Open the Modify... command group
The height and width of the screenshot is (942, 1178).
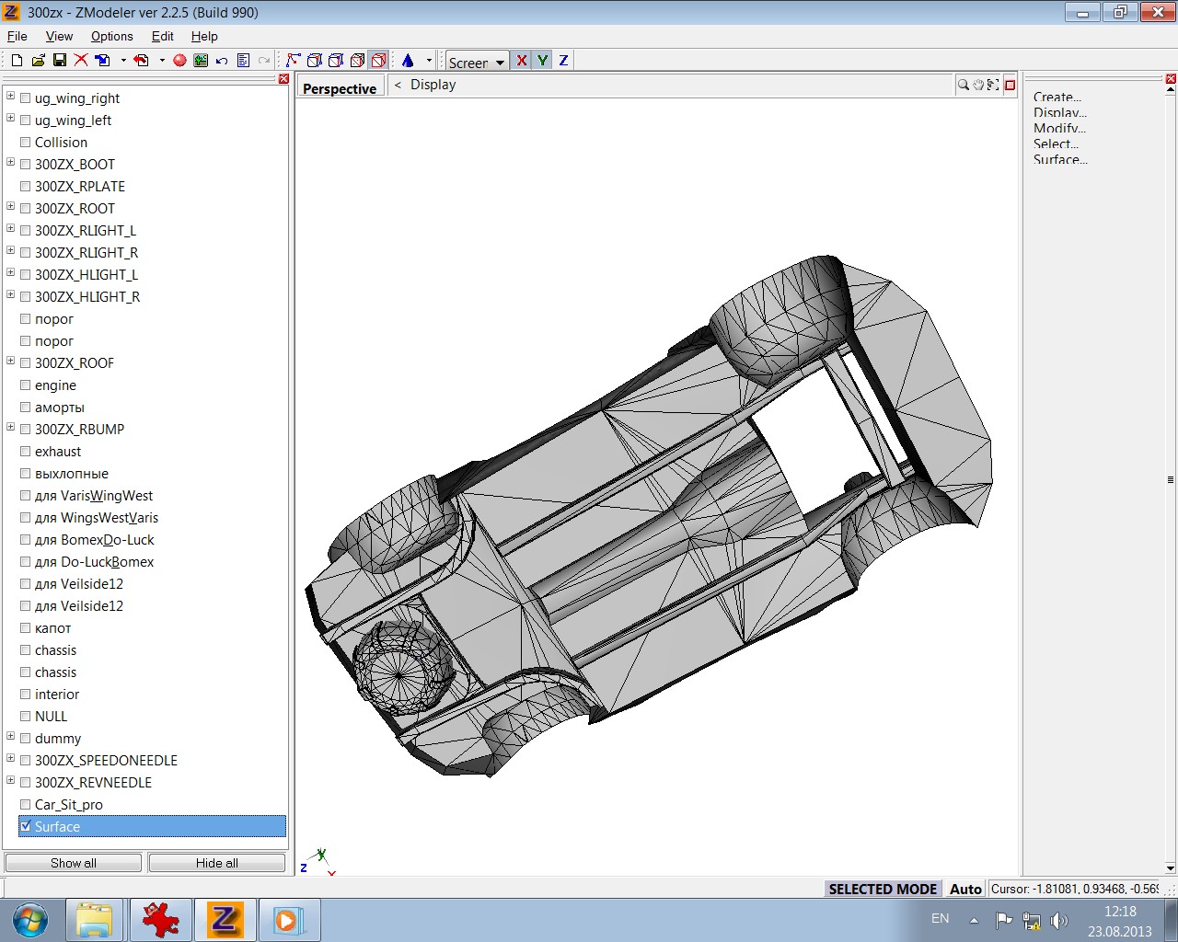(x=1059, y=128)
